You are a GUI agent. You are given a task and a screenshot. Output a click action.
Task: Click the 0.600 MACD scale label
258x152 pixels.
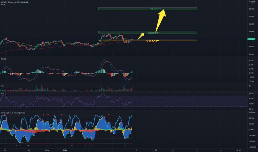(251, 61)
